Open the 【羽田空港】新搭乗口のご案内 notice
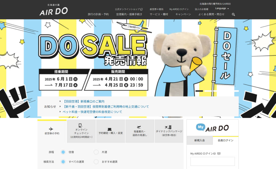The width and height of the screenshot is (276, 169). [x=84, y=102]
